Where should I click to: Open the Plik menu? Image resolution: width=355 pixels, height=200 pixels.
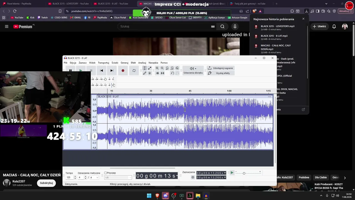click(65, 63)
